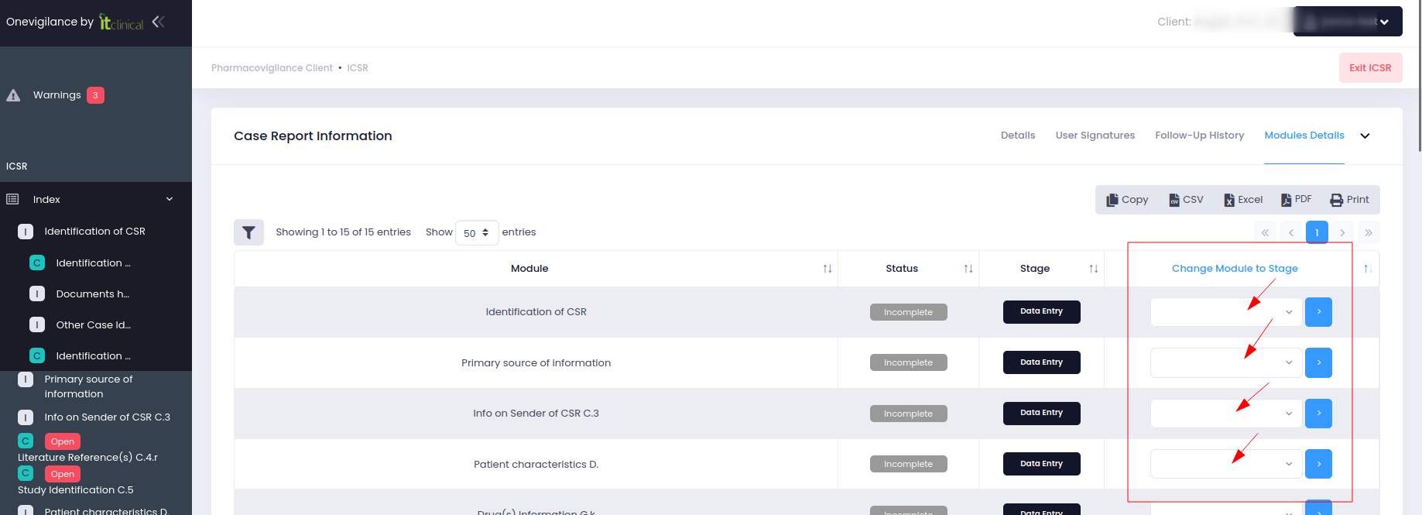Export the table as CSV
1422x515 pixels.
coord(1186,199)
